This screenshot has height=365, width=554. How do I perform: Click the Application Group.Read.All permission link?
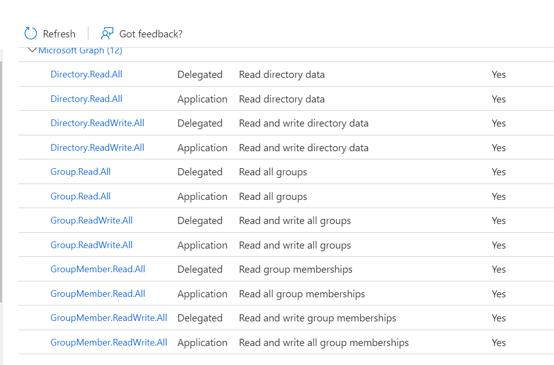tap(80, 196)
